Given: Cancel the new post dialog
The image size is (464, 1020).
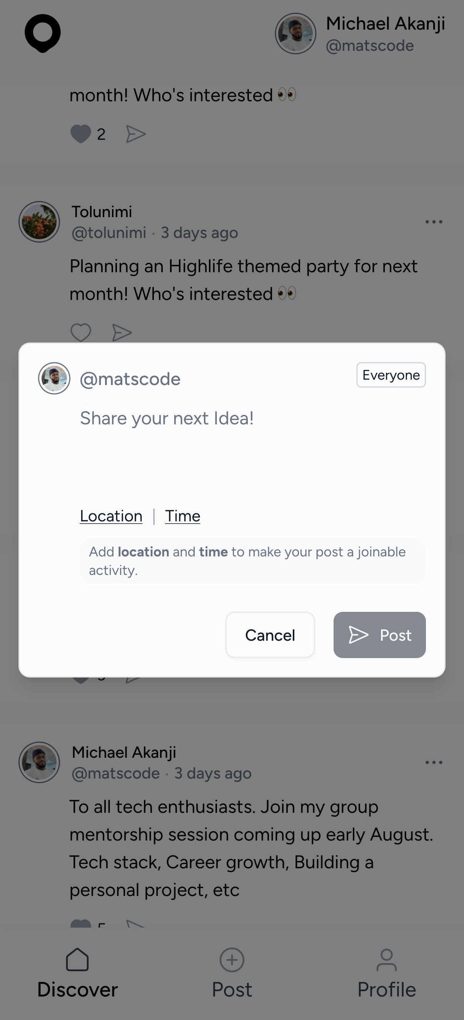Looking at the screenshot, I should click(x=270, y=635).
